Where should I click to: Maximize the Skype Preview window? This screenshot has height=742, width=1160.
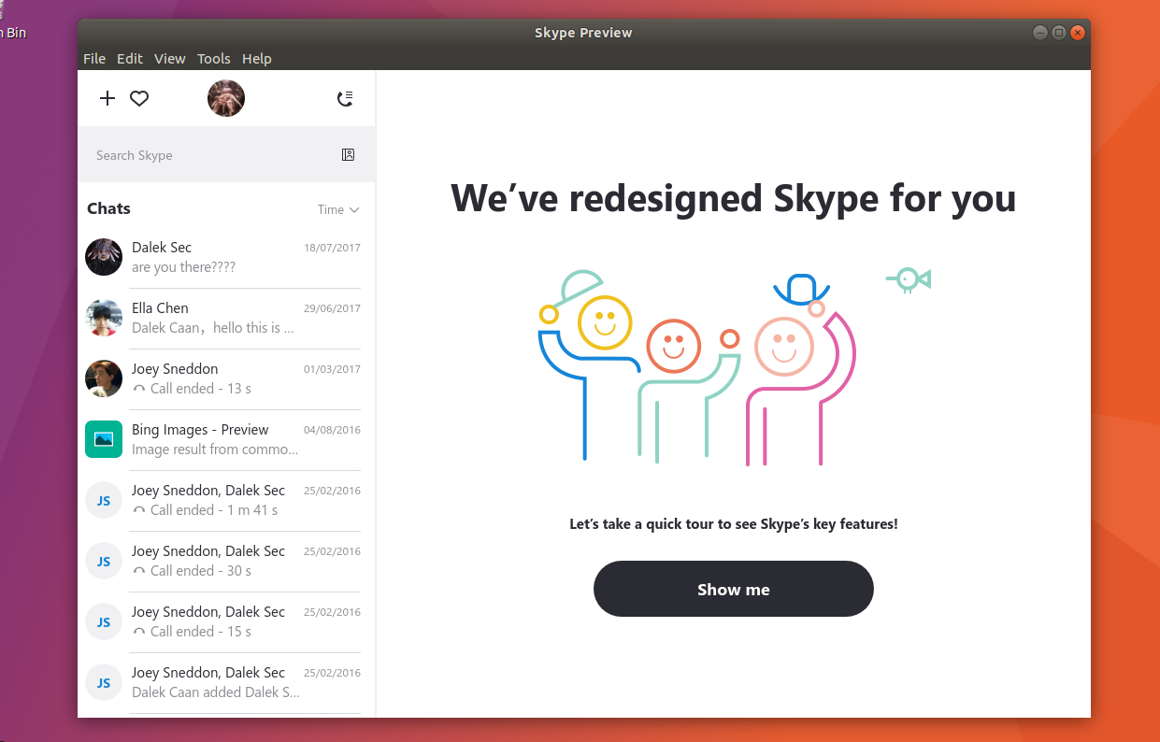click(x=1059, y=33)
